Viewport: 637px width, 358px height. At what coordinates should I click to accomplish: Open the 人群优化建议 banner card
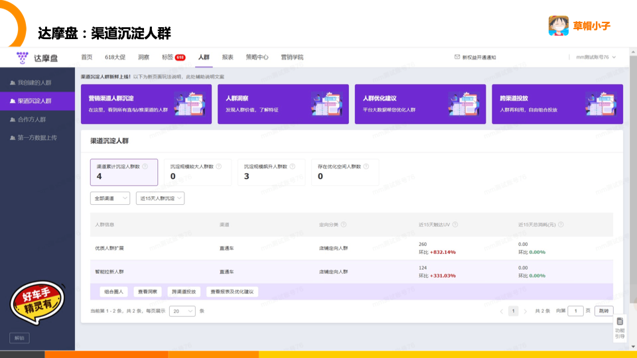[420, 104]
